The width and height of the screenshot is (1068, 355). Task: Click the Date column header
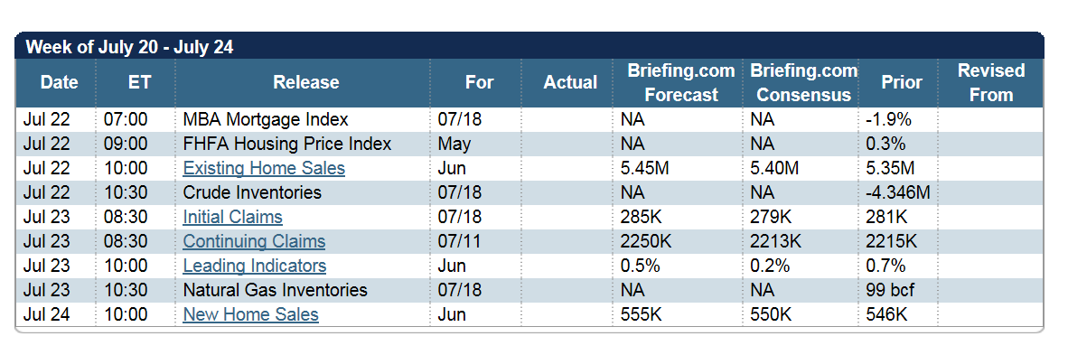click(60, 82)
